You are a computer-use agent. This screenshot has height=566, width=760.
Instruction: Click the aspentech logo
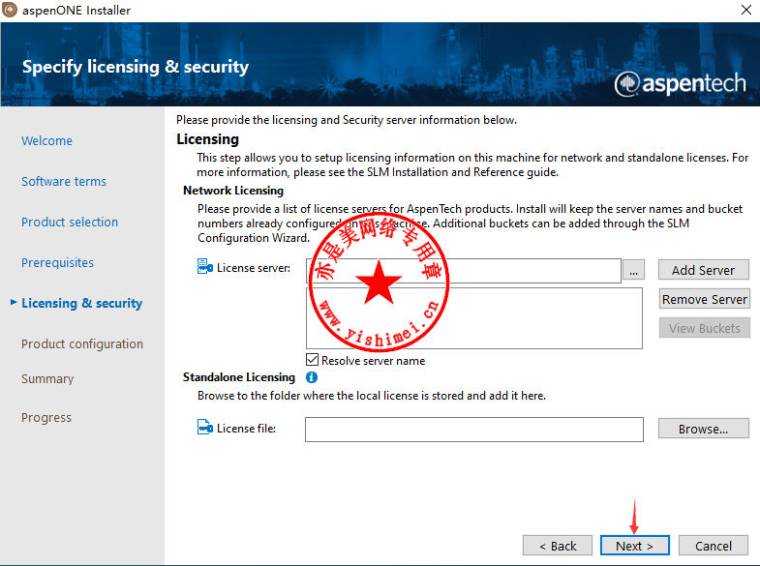pyautogui.click(x=680, y=84)
